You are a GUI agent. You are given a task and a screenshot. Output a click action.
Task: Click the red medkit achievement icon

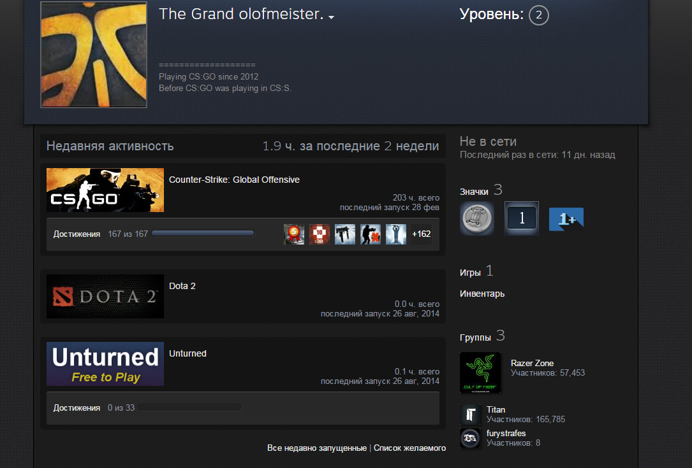(x=319, y=234)
